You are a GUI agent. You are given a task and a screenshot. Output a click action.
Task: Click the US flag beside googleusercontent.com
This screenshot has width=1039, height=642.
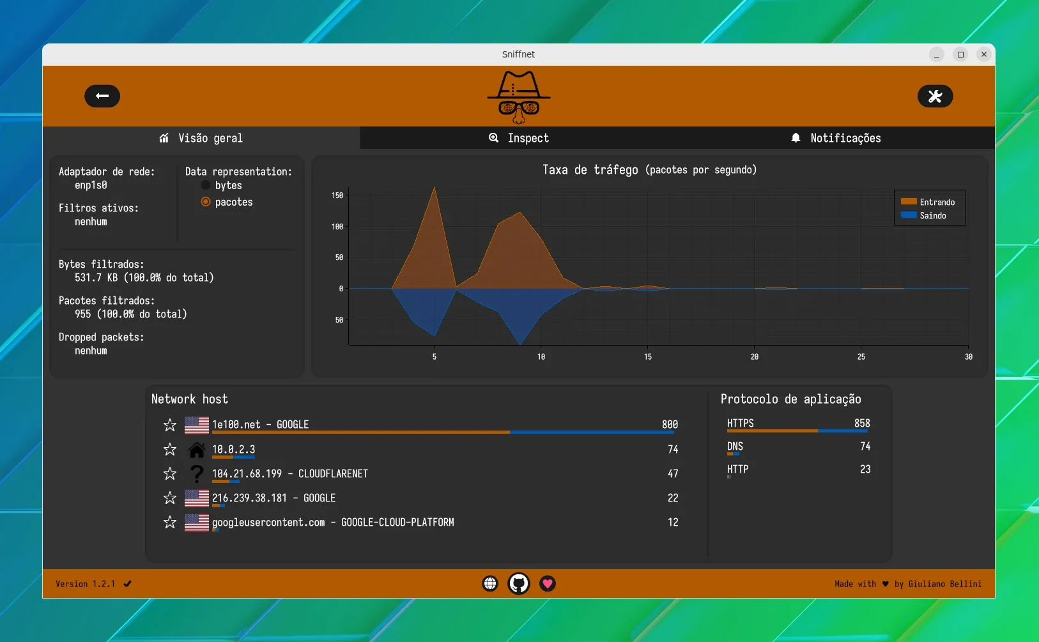point(197,523)
